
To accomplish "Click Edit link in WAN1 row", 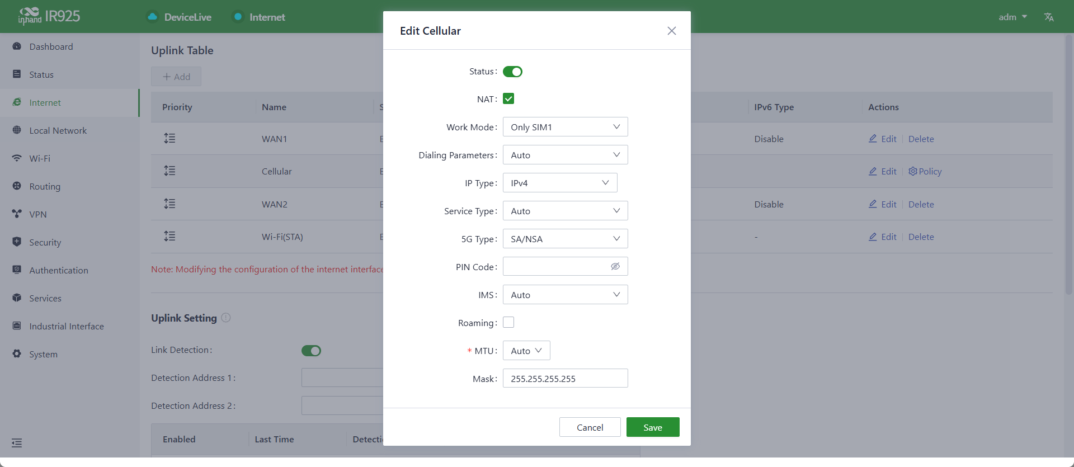I will click(882, 139).
